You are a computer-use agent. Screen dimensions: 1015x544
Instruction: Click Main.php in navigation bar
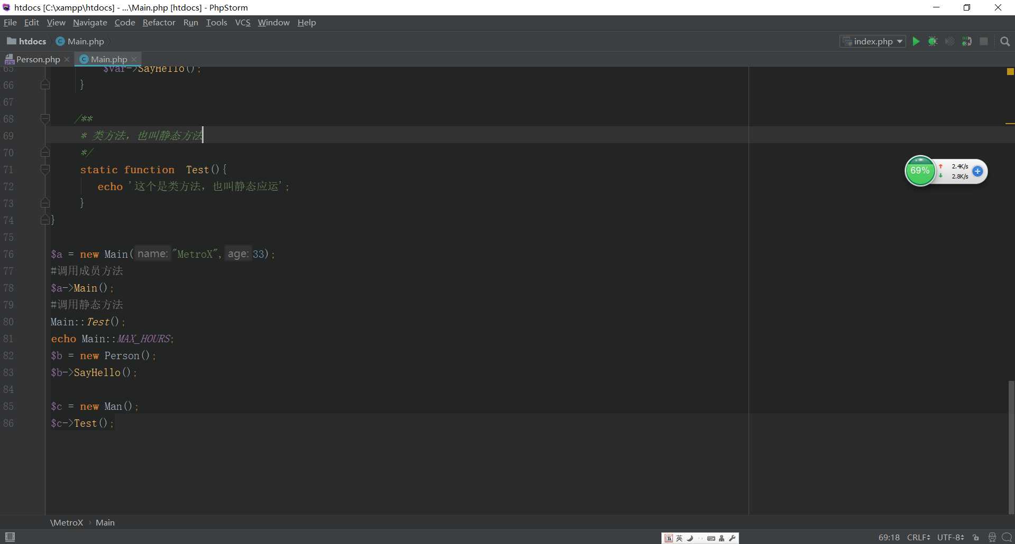[80, 41]
